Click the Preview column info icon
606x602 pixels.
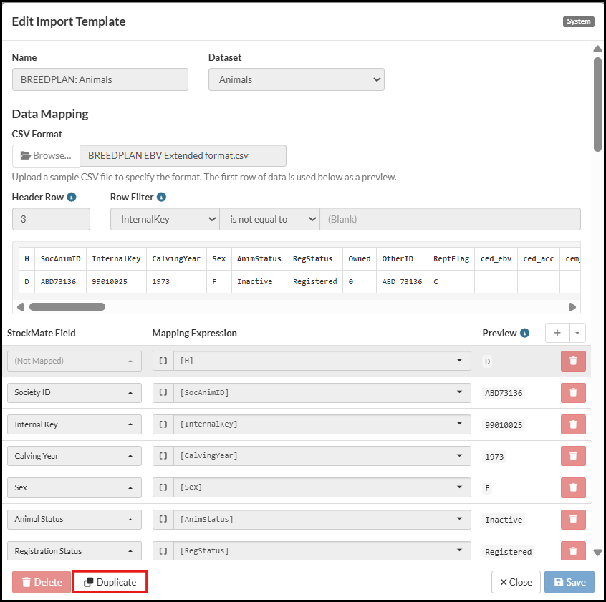click(x=524, y=333)
